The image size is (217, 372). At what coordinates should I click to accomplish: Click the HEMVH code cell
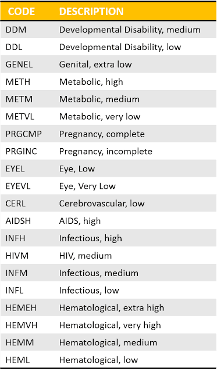click(x=22, y=325)
